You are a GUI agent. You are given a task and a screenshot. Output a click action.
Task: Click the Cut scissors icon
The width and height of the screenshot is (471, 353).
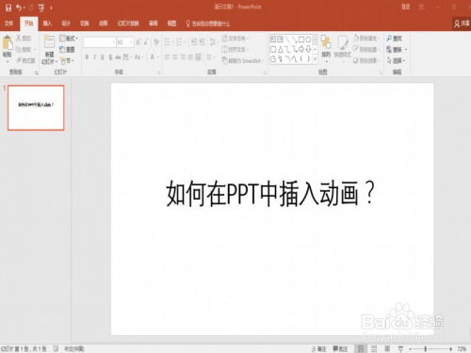(x=19, y=39)
